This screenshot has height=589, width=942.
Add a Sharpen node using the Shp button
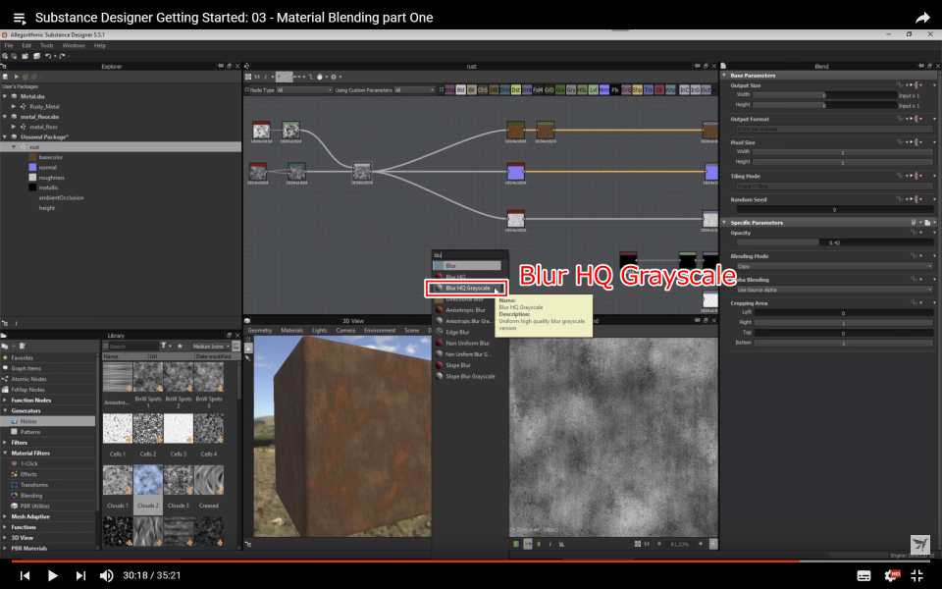637,89
